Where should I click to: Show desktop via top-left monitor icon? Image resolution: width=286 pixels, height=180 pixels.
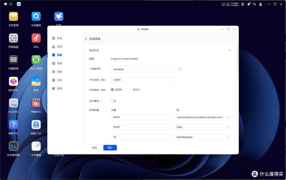[6, 4]
